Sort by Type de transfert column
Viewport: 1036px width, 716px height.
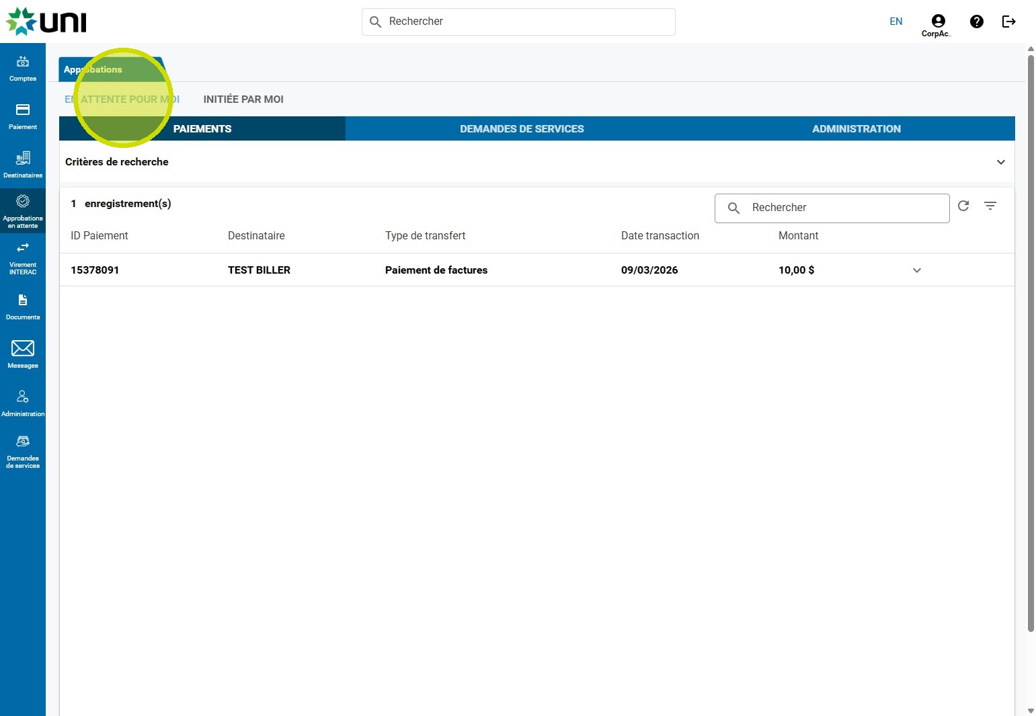[425, 236]
